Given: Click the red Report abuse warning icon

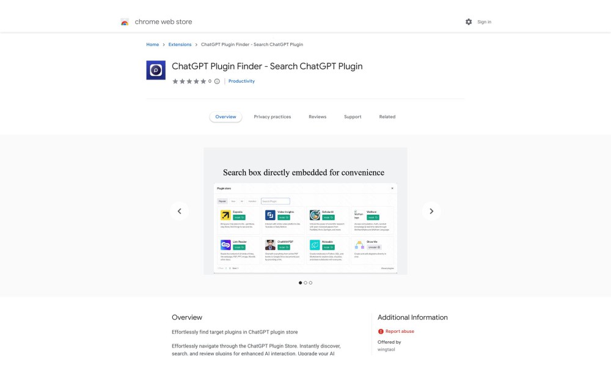Looking at the screenshot, I should pos(381,332).
